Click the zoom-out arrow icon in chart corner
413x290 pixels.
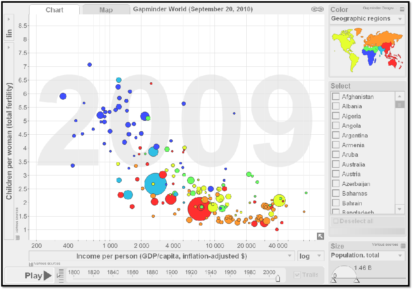[320, 235]
